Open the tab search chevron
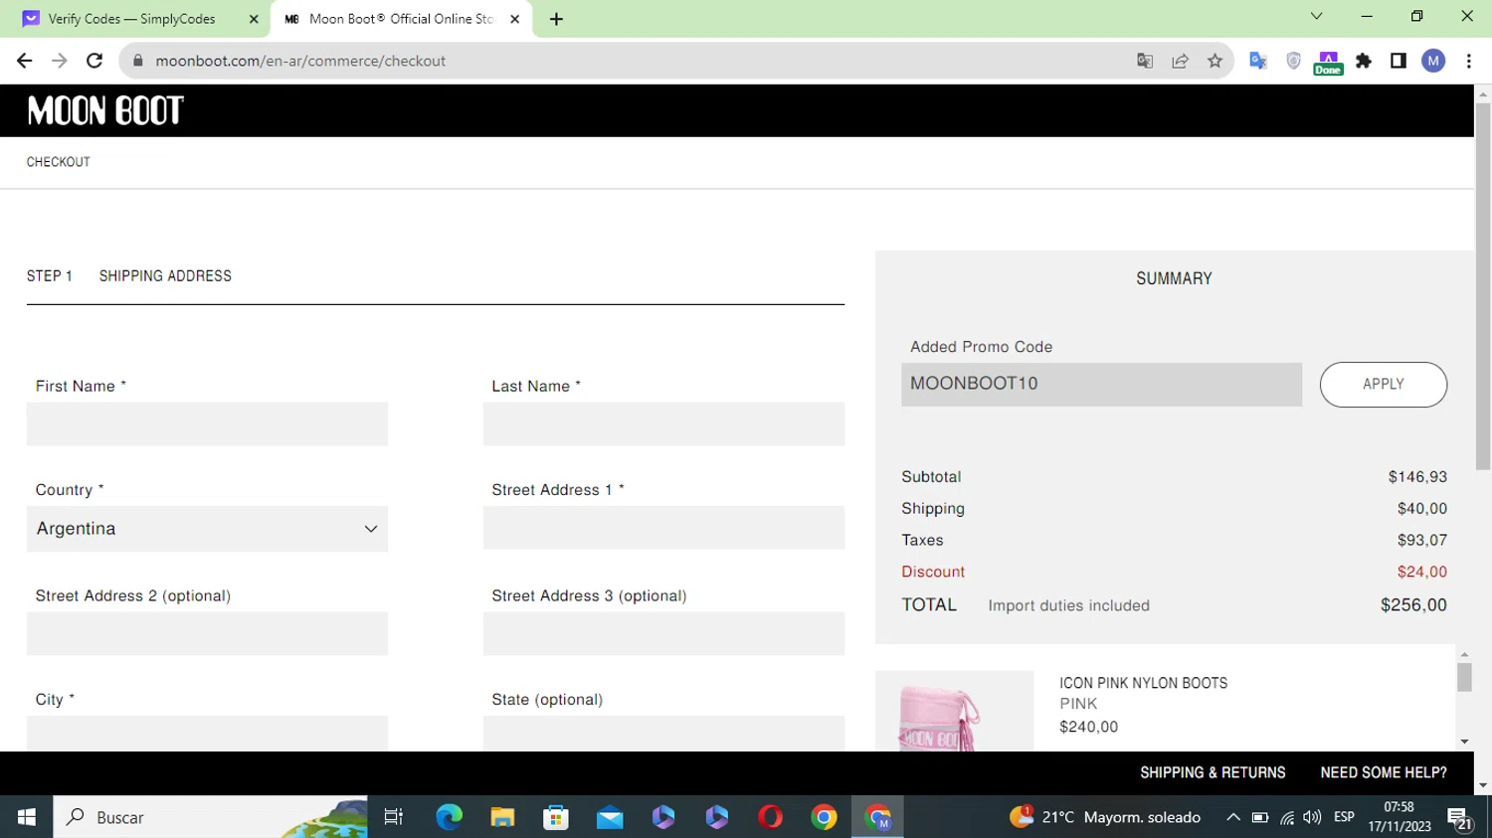This screenshot has width=1492, height=838. [1316, 16]
